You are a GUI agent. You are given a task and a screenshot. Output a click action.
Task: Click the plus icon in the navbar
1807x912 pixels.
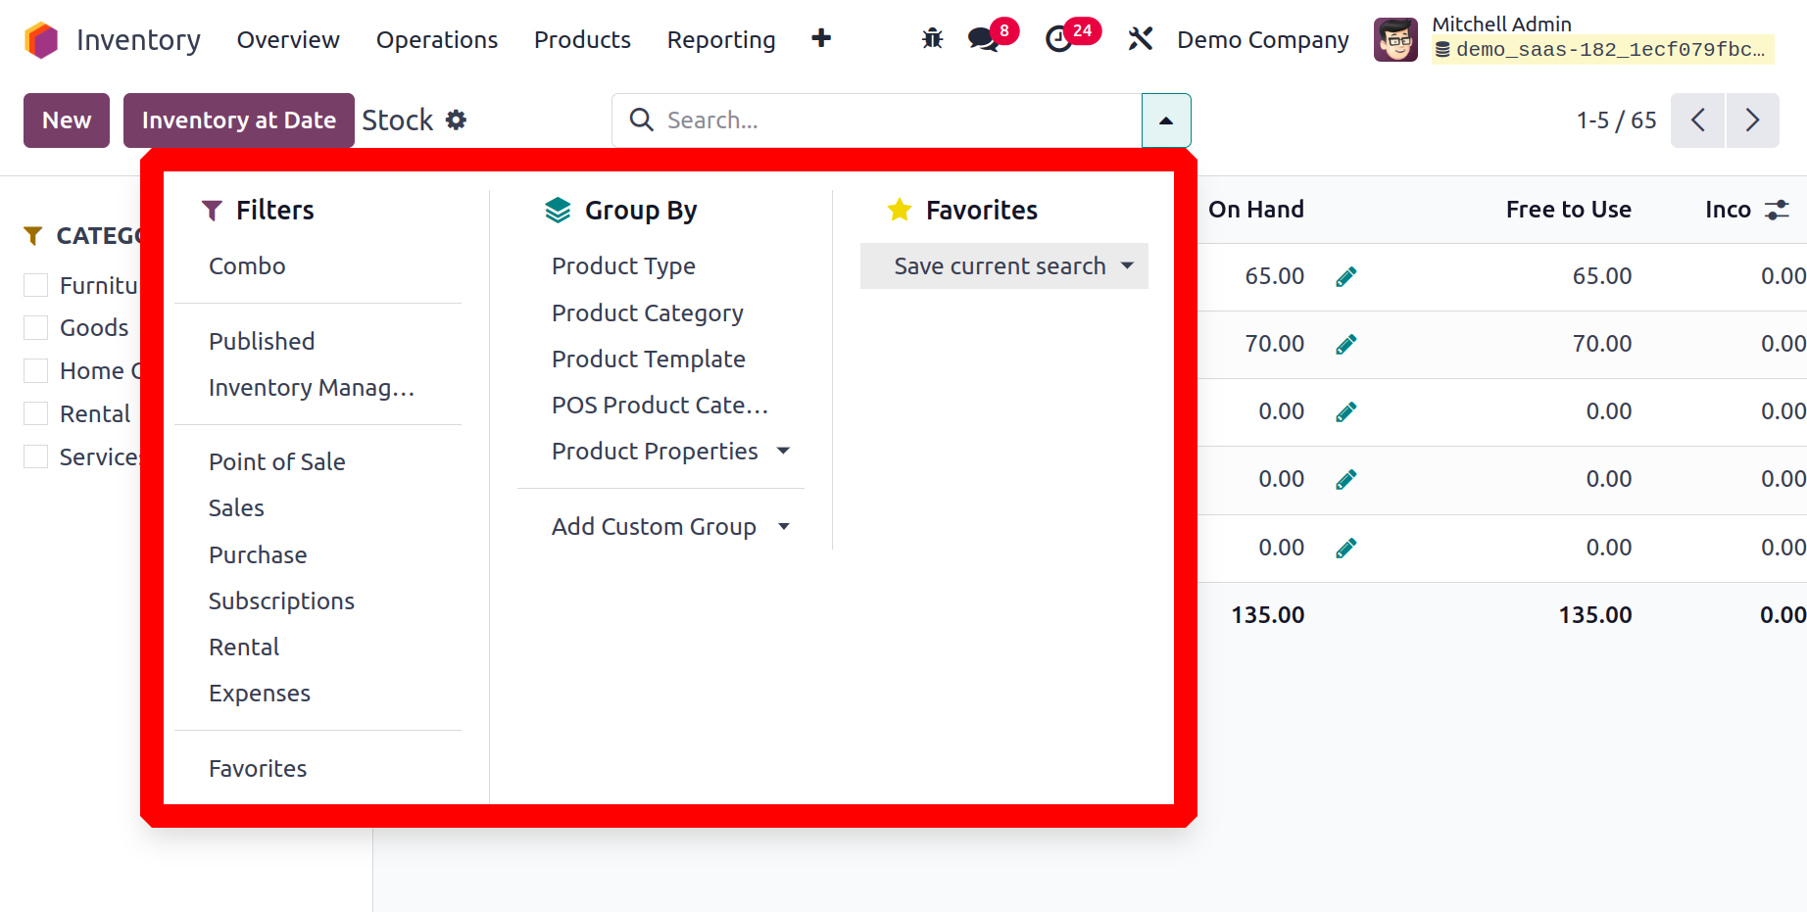[821, 39]
